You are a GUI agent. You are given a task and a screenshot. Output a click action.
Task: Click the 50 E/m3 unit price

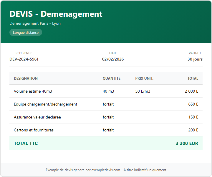(x=143, y=91)
